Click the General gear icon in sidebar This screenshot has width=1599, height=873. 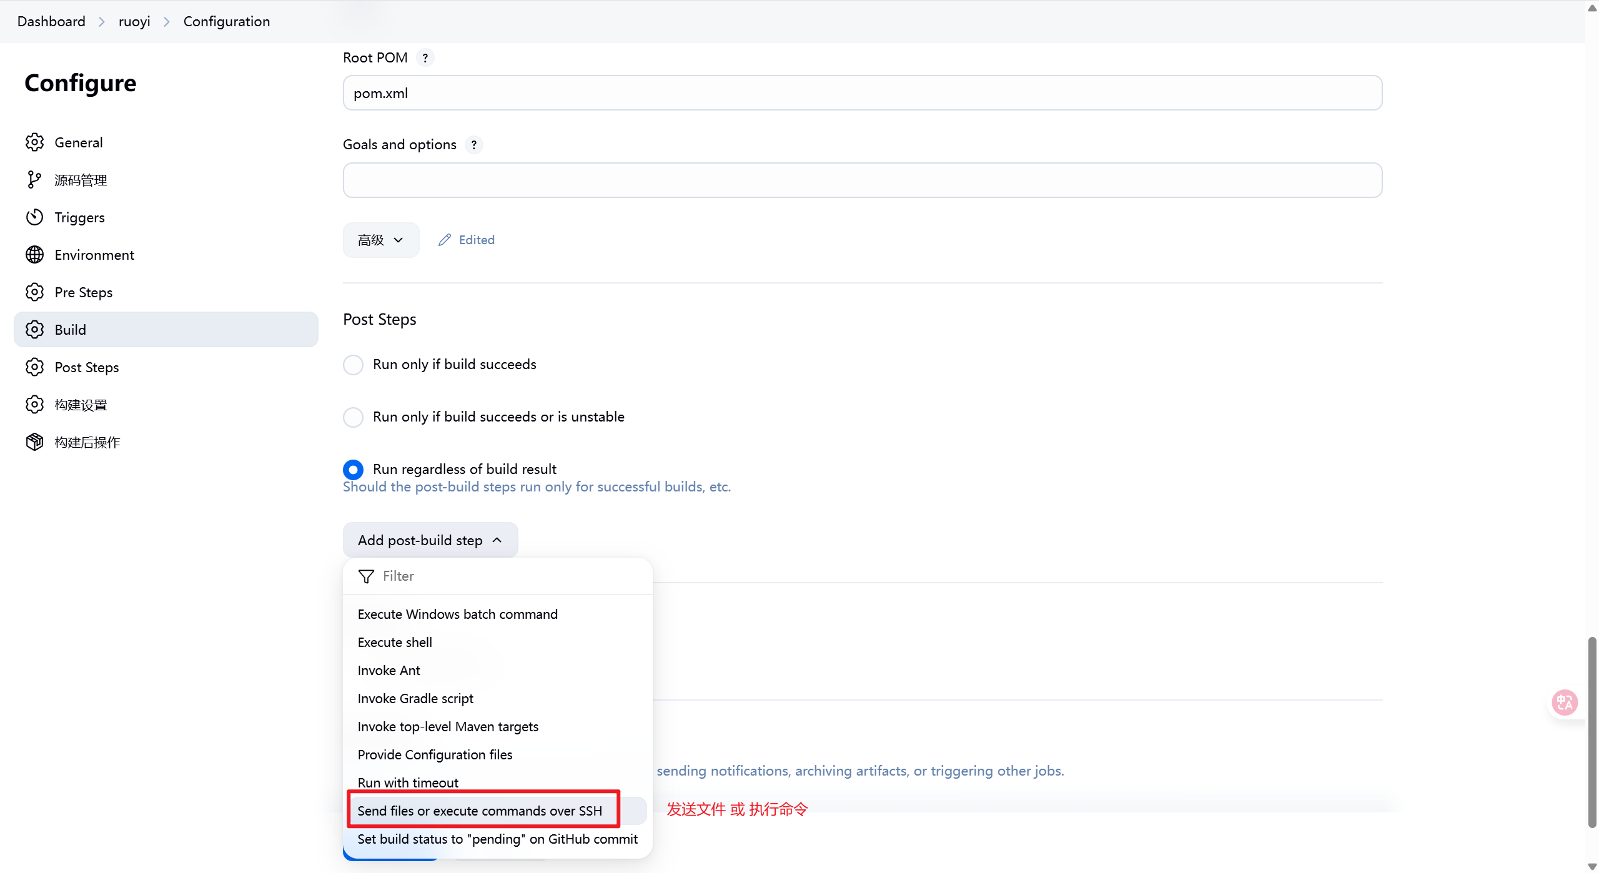click(x=34, y=142)
